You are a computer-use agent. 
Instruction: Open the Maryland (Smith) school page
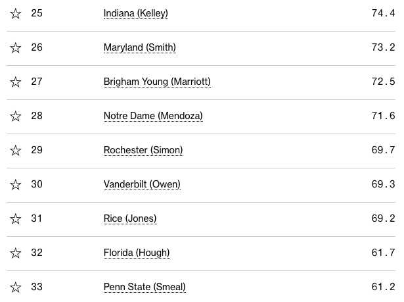139,48
